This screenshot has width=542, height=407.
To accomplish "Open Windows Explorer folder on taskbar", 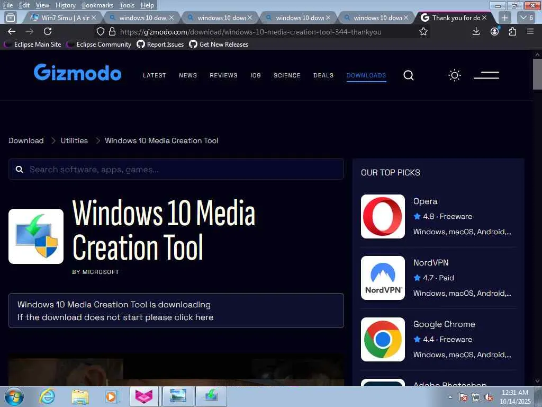I will 80,396.
